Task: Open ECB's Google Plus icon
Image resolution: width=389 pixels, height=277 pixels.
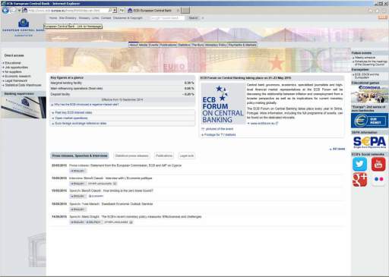Action: (359, 179)
